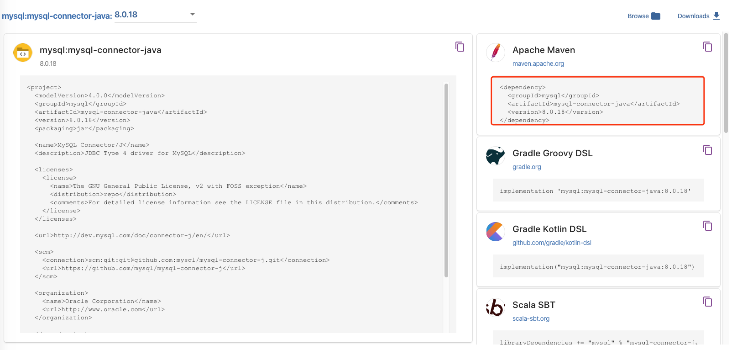Click the 8.0.18 version label under heading
This screenshot has width=732, height=350.
(x=48, y=64)
